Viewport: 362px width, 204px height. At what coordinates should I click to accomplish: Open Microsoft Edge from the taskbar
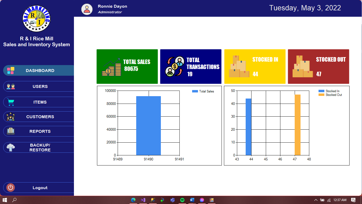pyautogui.click(x=133, y=200)
